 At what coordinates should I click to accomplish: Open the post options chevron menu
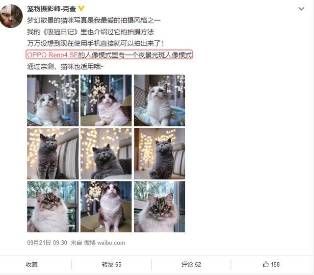click(301, 9)
